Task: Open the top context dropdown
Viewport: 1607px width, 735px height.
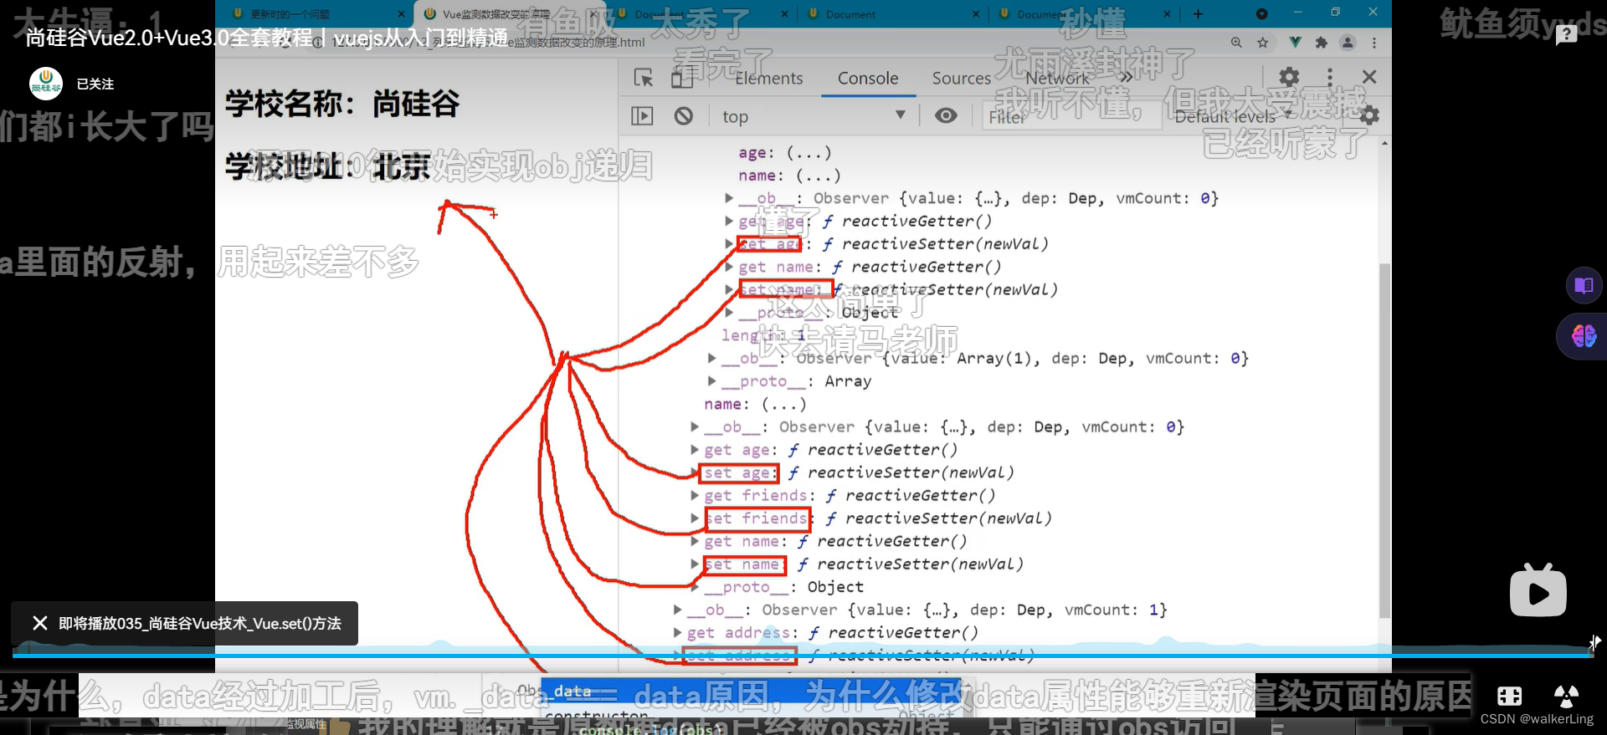Action: click(x=814, y=116)
